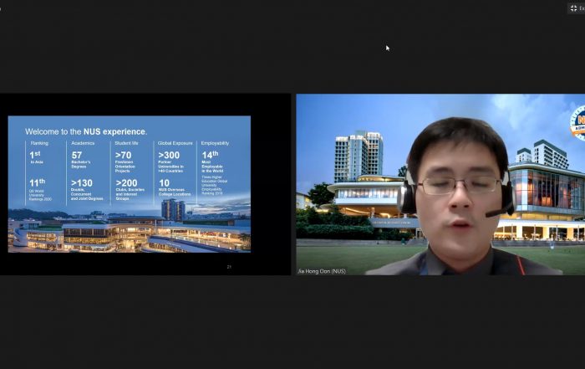
Task: Click the '14th' employability figure
Action: (210, 155)
